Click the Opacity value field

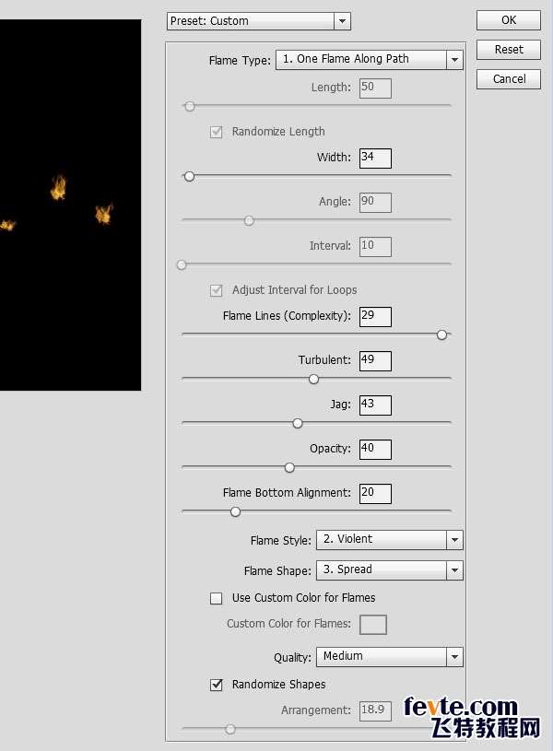click(x=375, y=449)
